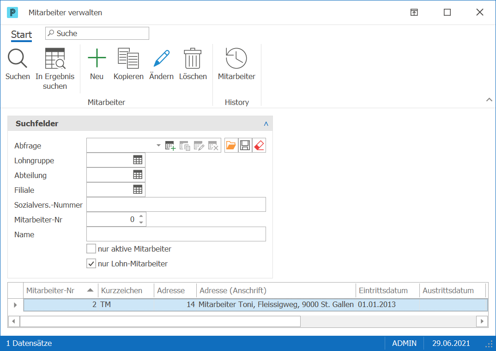496x351 pixels.
Task: Click the scroll right arrow in table
Action: [482, 321]
